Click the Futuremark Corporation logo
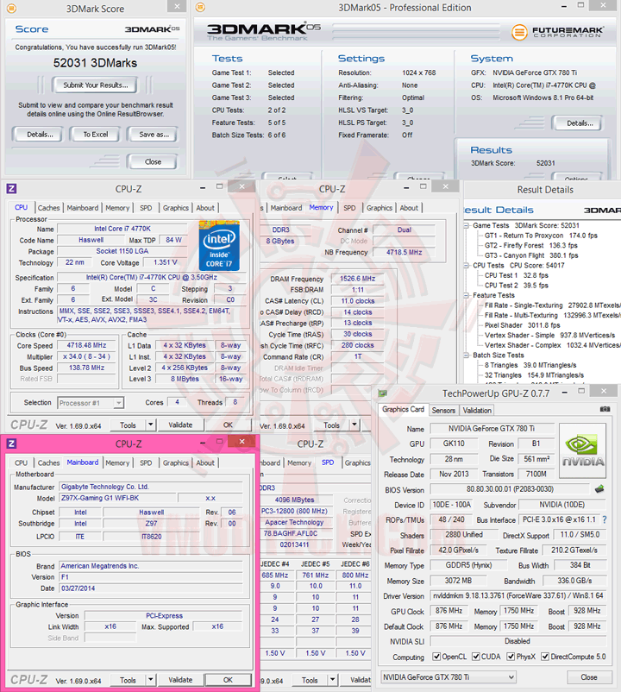Screen dimensions: 621x692 pyautogui.click(x=557, y=32)
